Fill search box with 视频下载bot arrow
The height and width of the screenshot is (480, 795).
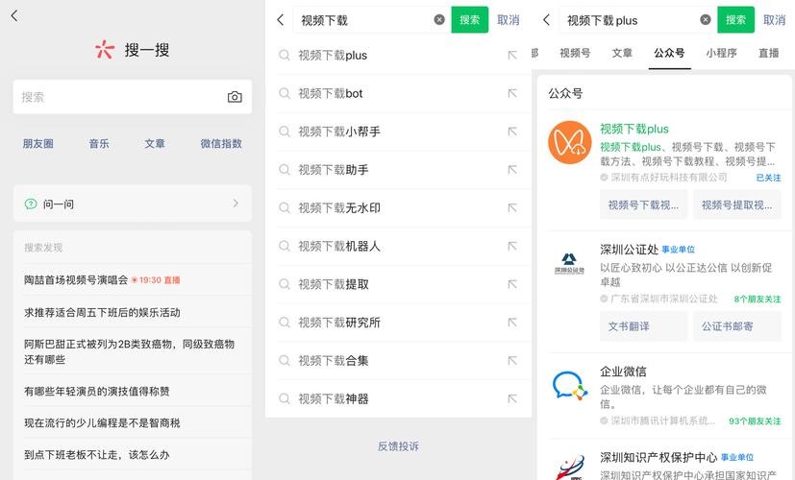point(512,94)
